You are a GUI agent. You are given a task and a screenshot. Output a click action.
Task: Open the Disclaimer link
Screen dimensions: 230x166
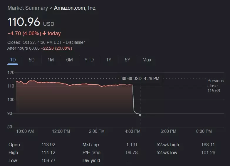(x=75, y=42)
